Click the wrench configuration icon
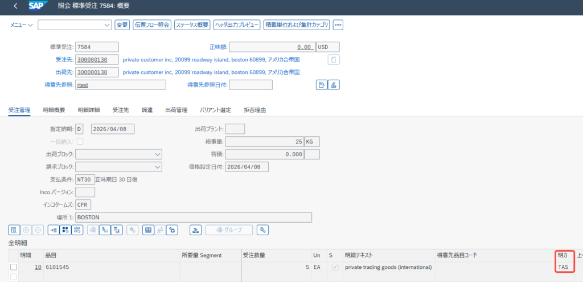The image size is (583, 282). pos(262,230)
